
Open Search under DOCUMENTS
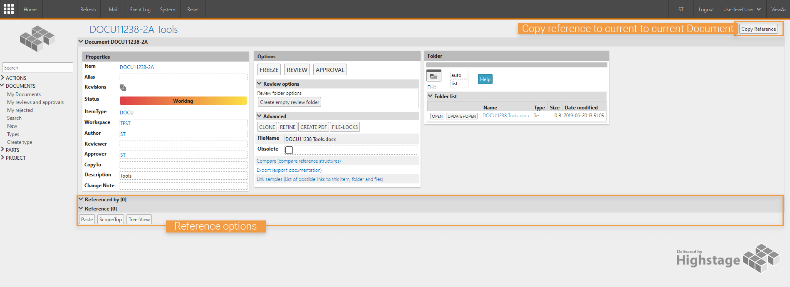pos(14,118)
